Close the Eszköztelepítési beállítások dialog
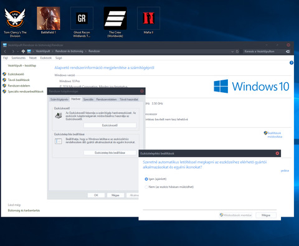Image resolution: width=299 pixels, height=246 pixels. [x=277, y=153]
